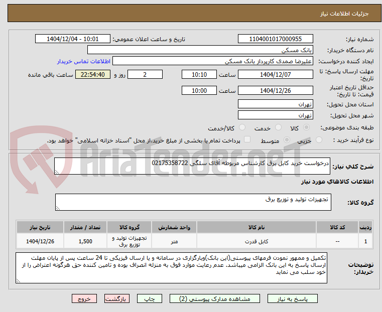382x312 pixels.
Task: Select the متوسط purchase type radio
Action: point(287,139)
